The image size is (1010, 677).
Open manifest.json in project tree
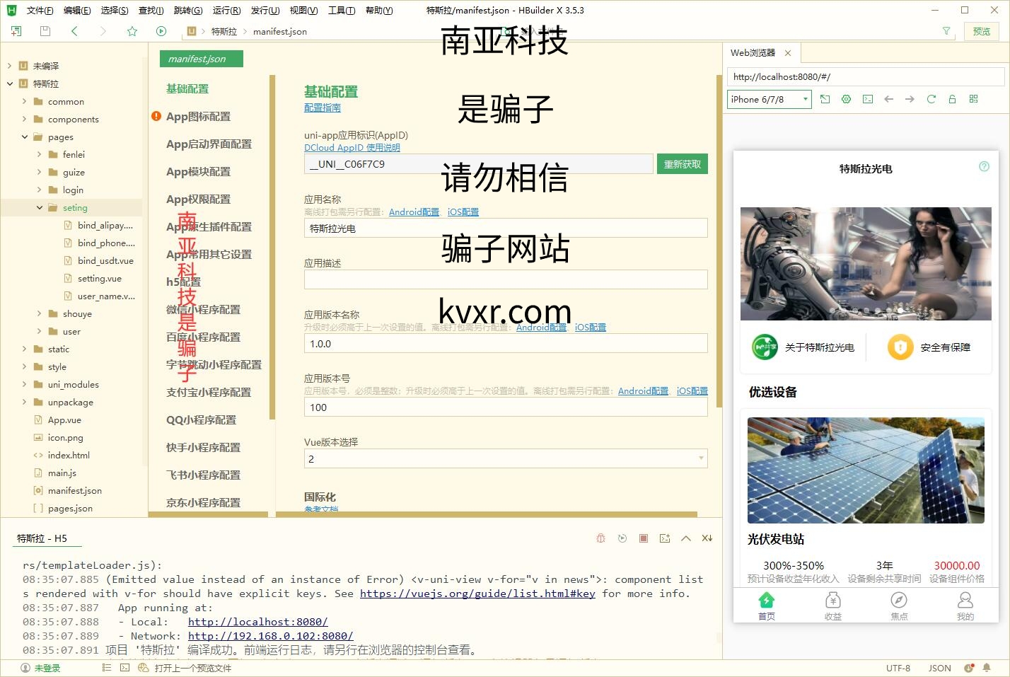click(x=75, y=490)
